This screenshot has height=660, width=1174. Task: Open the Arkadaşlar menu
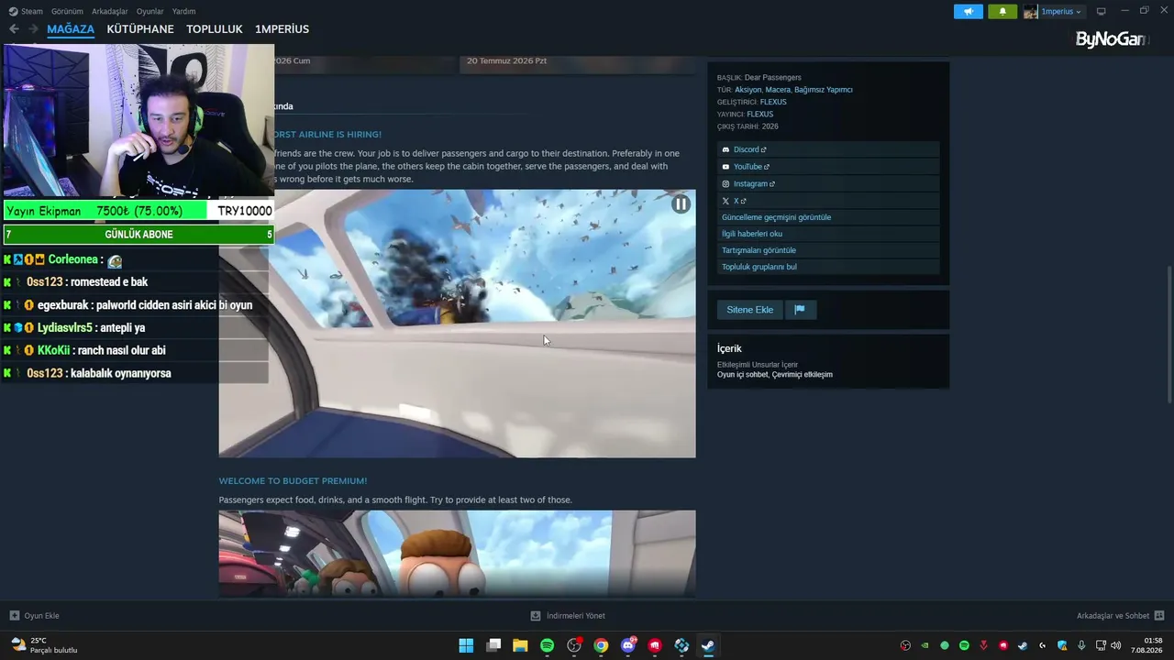[x=110, y=12]
